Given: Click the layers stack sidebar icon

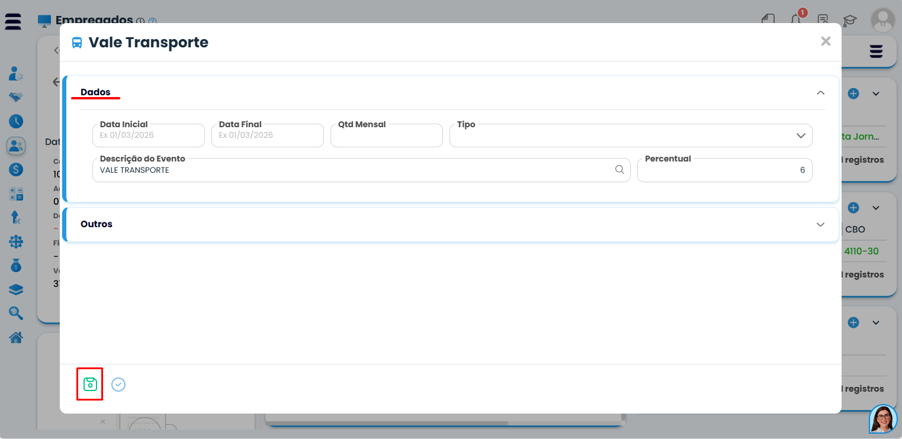Looking at the screenshot, I should tap(16, 290).
